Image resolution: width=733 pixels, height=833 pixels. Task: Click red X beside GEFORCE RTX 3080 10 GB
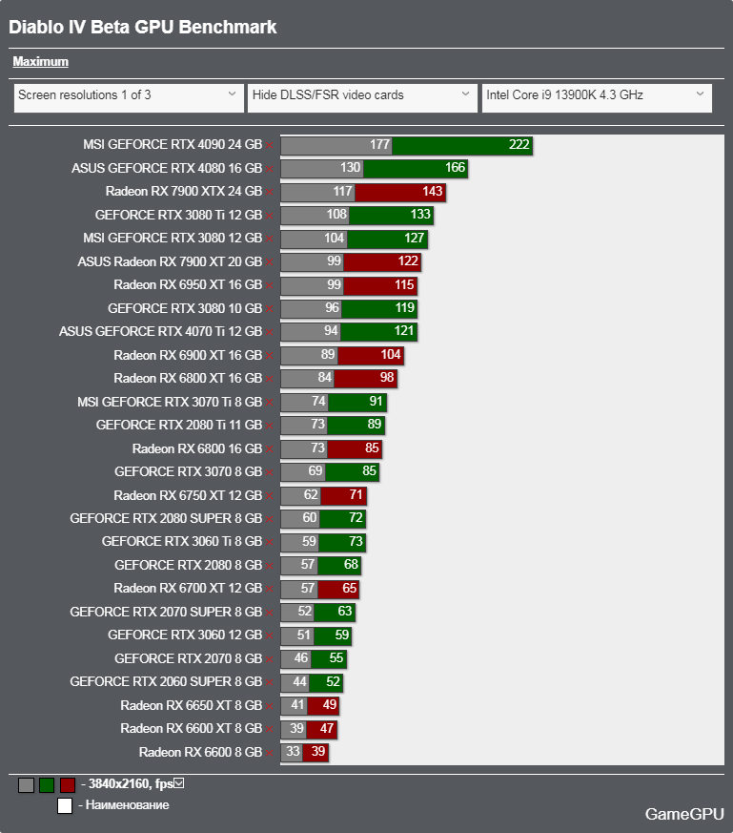270,309
